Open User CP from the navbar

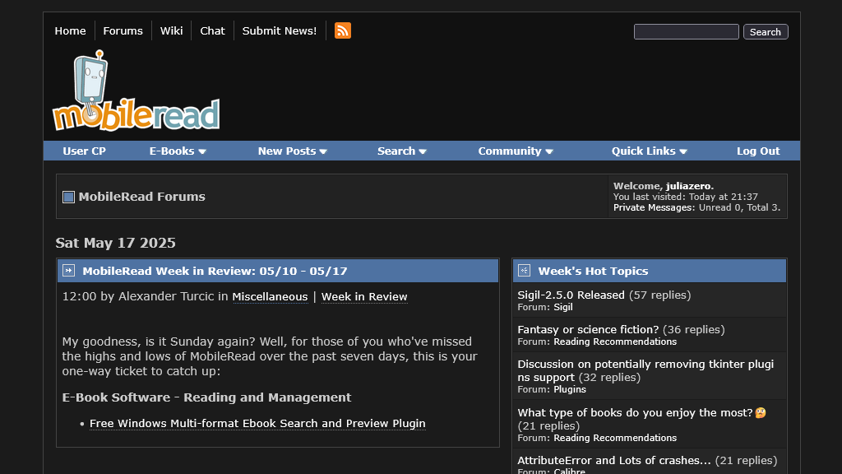[x=85, y=151]
